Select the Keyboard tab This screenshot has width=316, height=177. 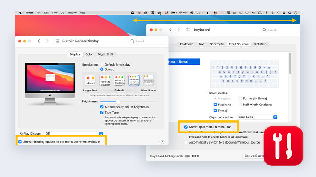tap(187, 44)
